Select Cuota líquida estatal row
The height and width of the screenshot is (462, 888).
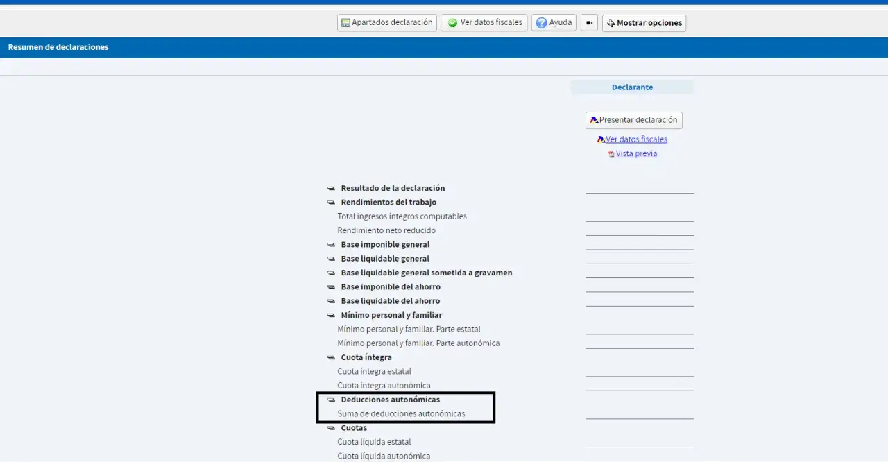click(x=374, y=442)
